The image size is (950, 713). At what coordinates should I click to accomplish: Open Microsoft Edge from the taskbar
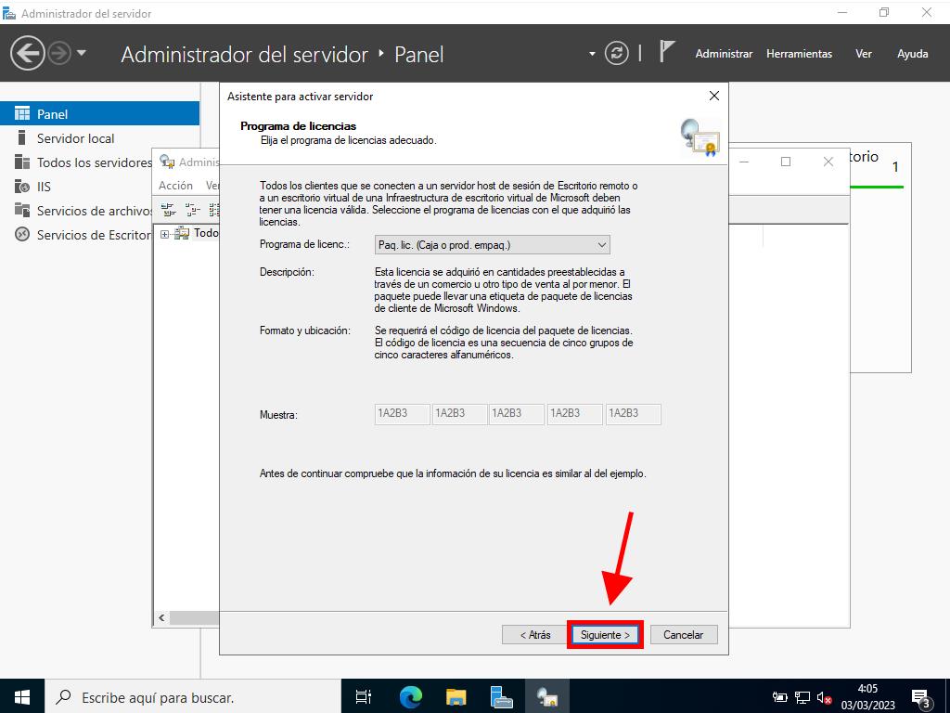coord(410,696)
